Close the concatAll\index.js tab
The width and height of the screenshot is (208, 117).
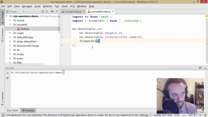(x=113, y=12)
